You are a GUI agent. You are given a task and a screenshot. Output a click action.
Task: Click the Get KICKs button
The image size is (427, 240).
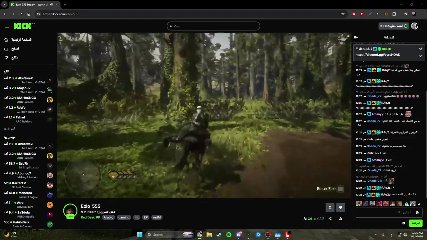coord(394,26)
